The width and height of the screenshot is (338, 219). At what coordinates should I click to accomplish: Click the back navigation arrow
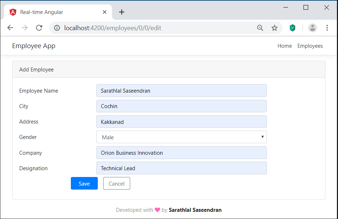(x=10, y=28)
